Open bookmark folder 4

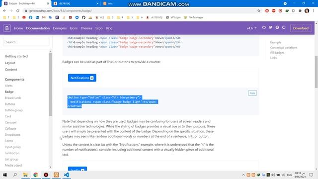tap(120, 17)
